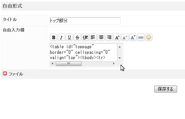
Task: Apply underline formatting icon
Action: (69, 37)
